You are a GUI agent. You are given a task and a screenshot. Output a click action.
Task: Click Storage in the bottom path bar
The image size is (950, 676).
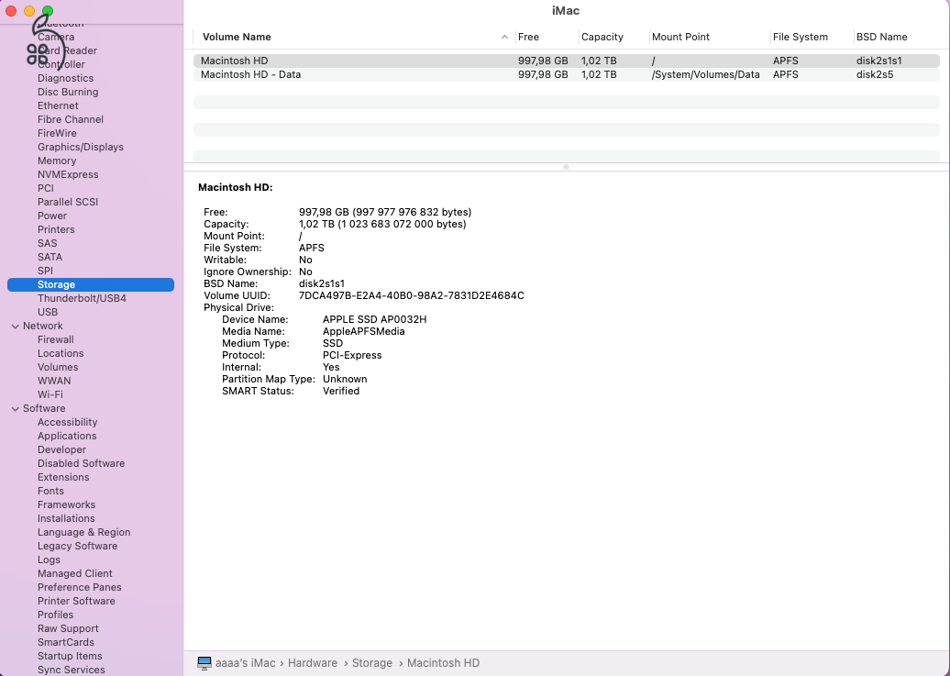(372, 662)
